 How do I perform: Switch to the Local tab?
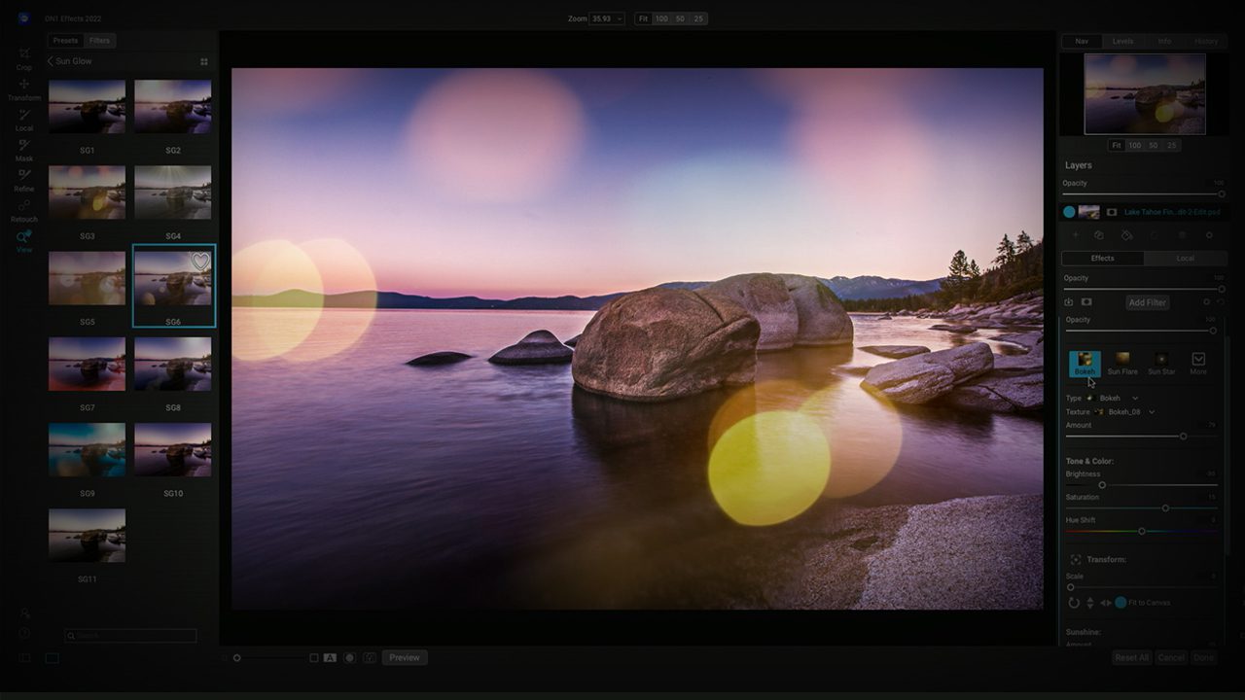(x=1186, y=259)
